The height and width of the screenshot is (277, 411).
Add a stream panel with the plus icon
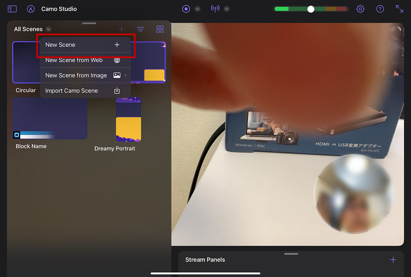click(393, 260)
